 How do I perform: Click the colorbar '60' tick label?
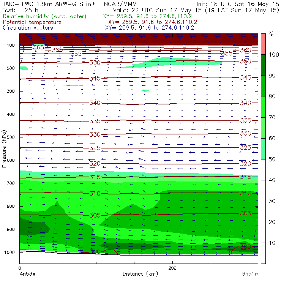pos(272,138)
